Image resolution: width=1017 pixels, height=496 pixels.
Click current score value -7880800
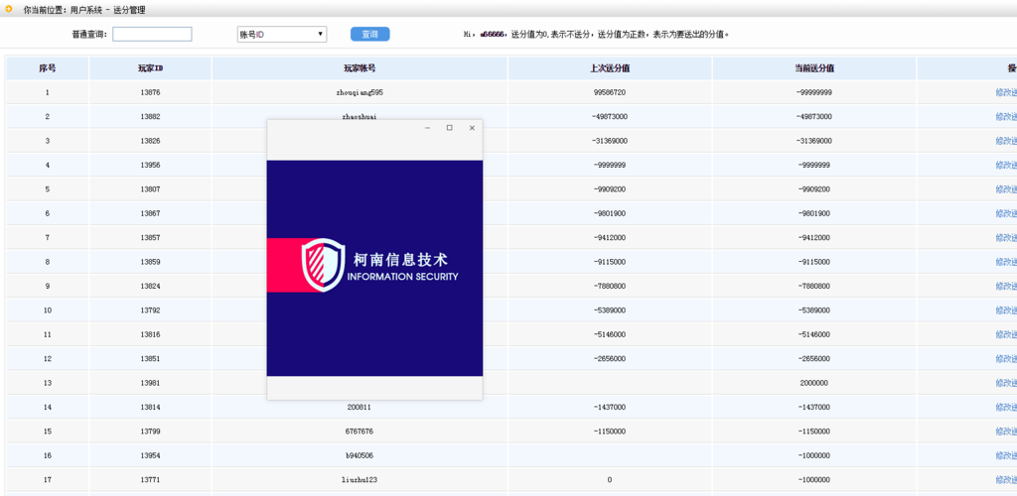(x=814, y=287)
